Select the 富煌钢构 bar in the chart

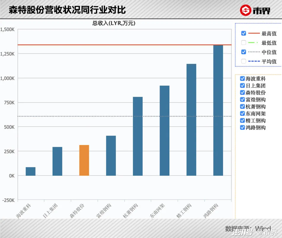[x=111, y=156]
